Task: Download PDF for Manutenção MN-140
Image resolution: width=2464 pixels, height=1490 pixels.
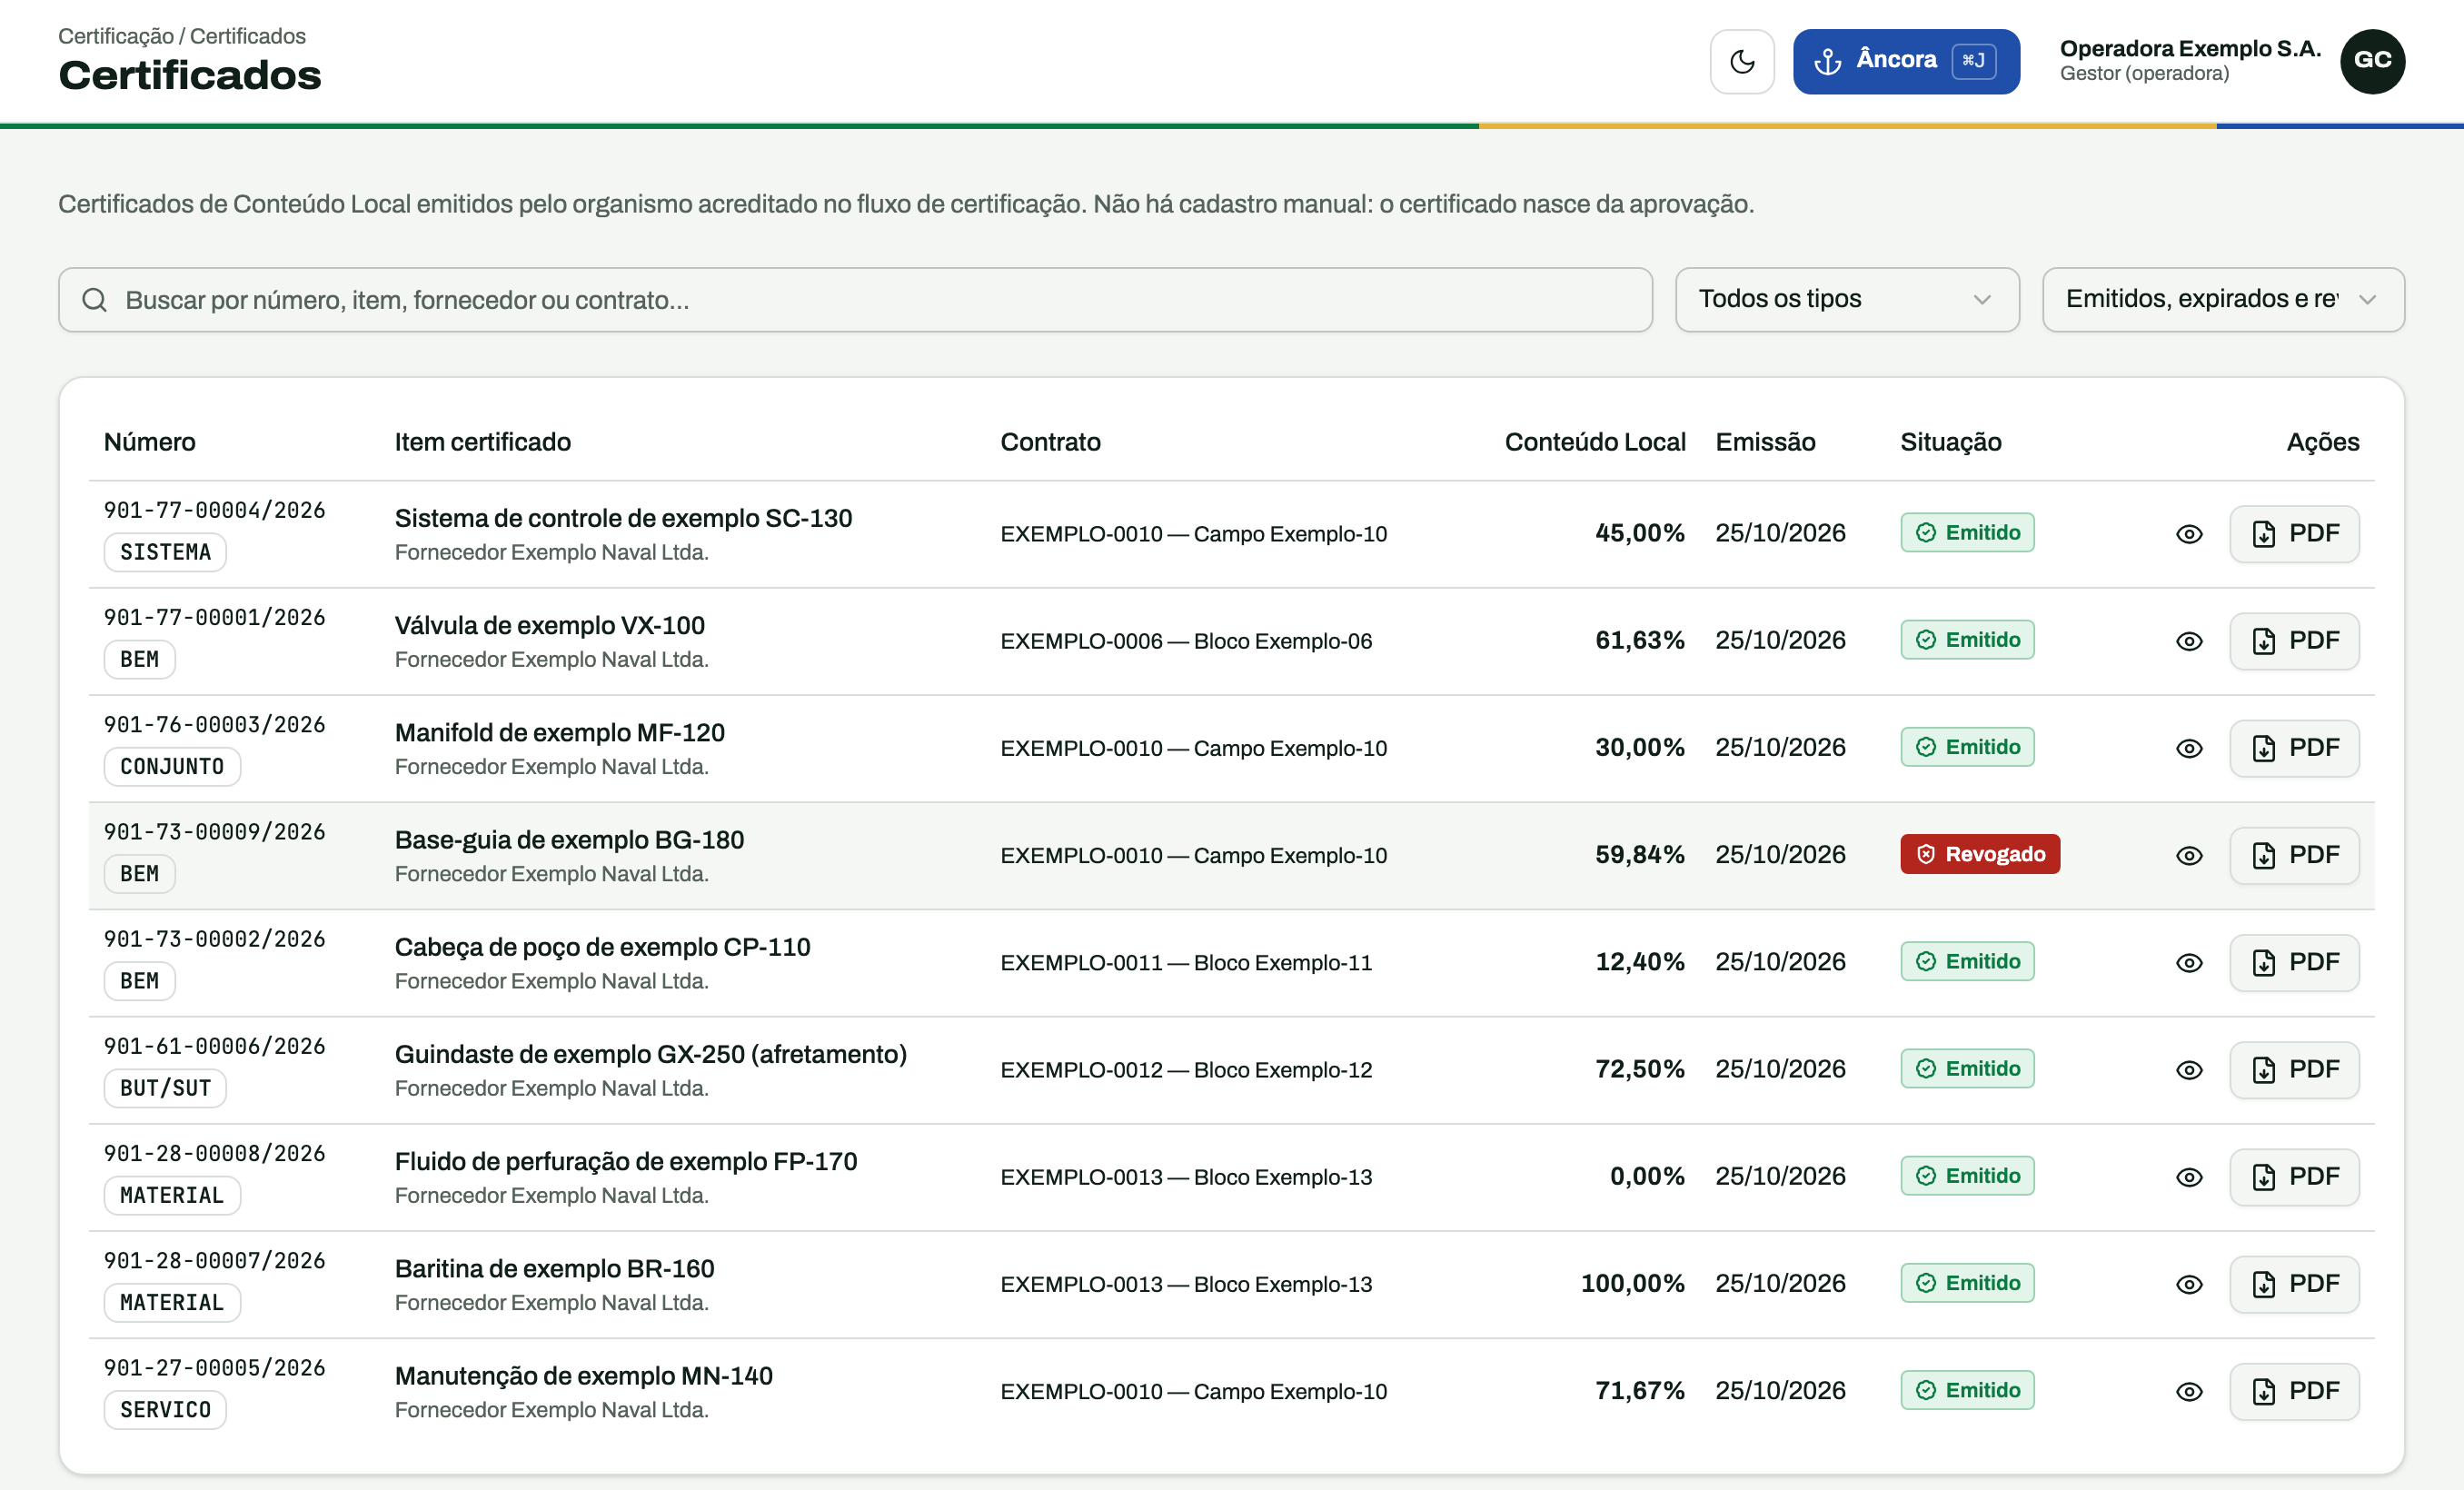Action: click(x=2294, y=1391)
